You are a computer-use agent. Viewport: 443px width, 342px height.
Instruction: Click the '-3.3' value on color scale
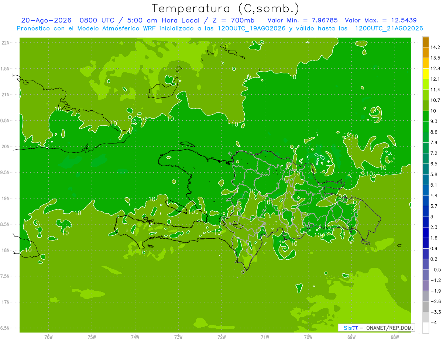(436, 312)
